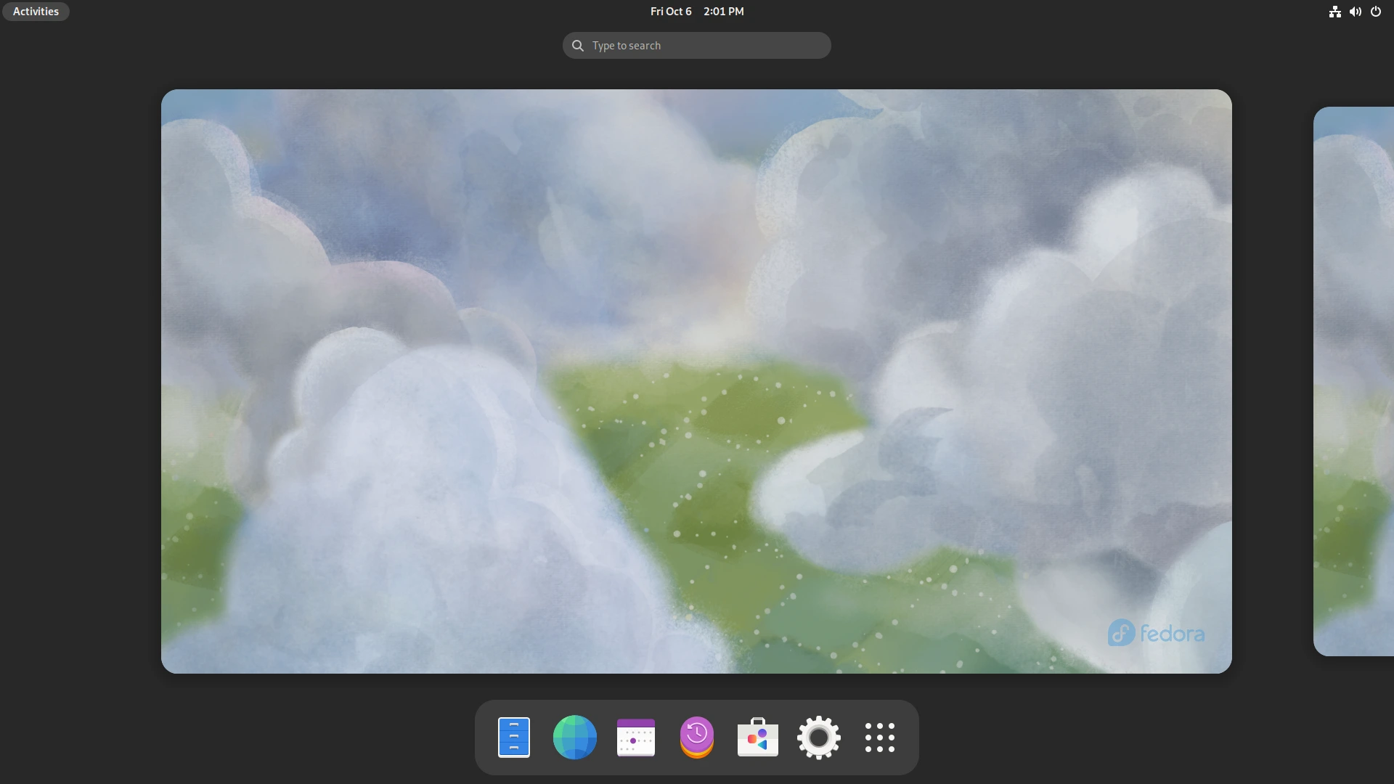
Task: Click the Activities menu item
Action: point(36,11)
